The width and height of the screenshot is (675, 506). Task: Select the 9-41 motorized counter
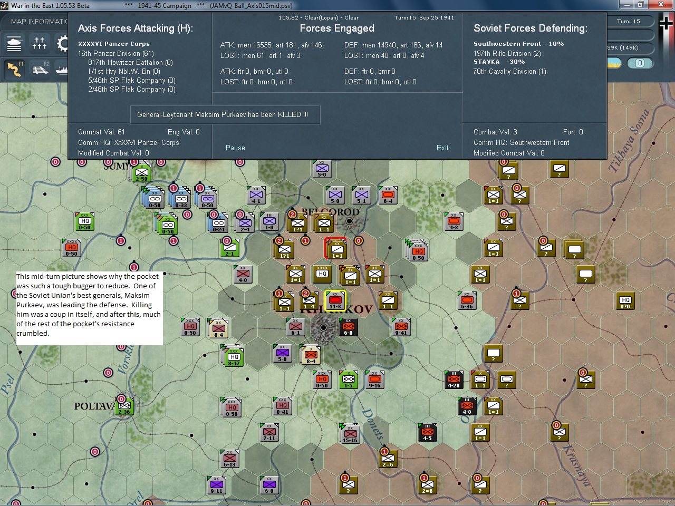[x=401, y=327]
